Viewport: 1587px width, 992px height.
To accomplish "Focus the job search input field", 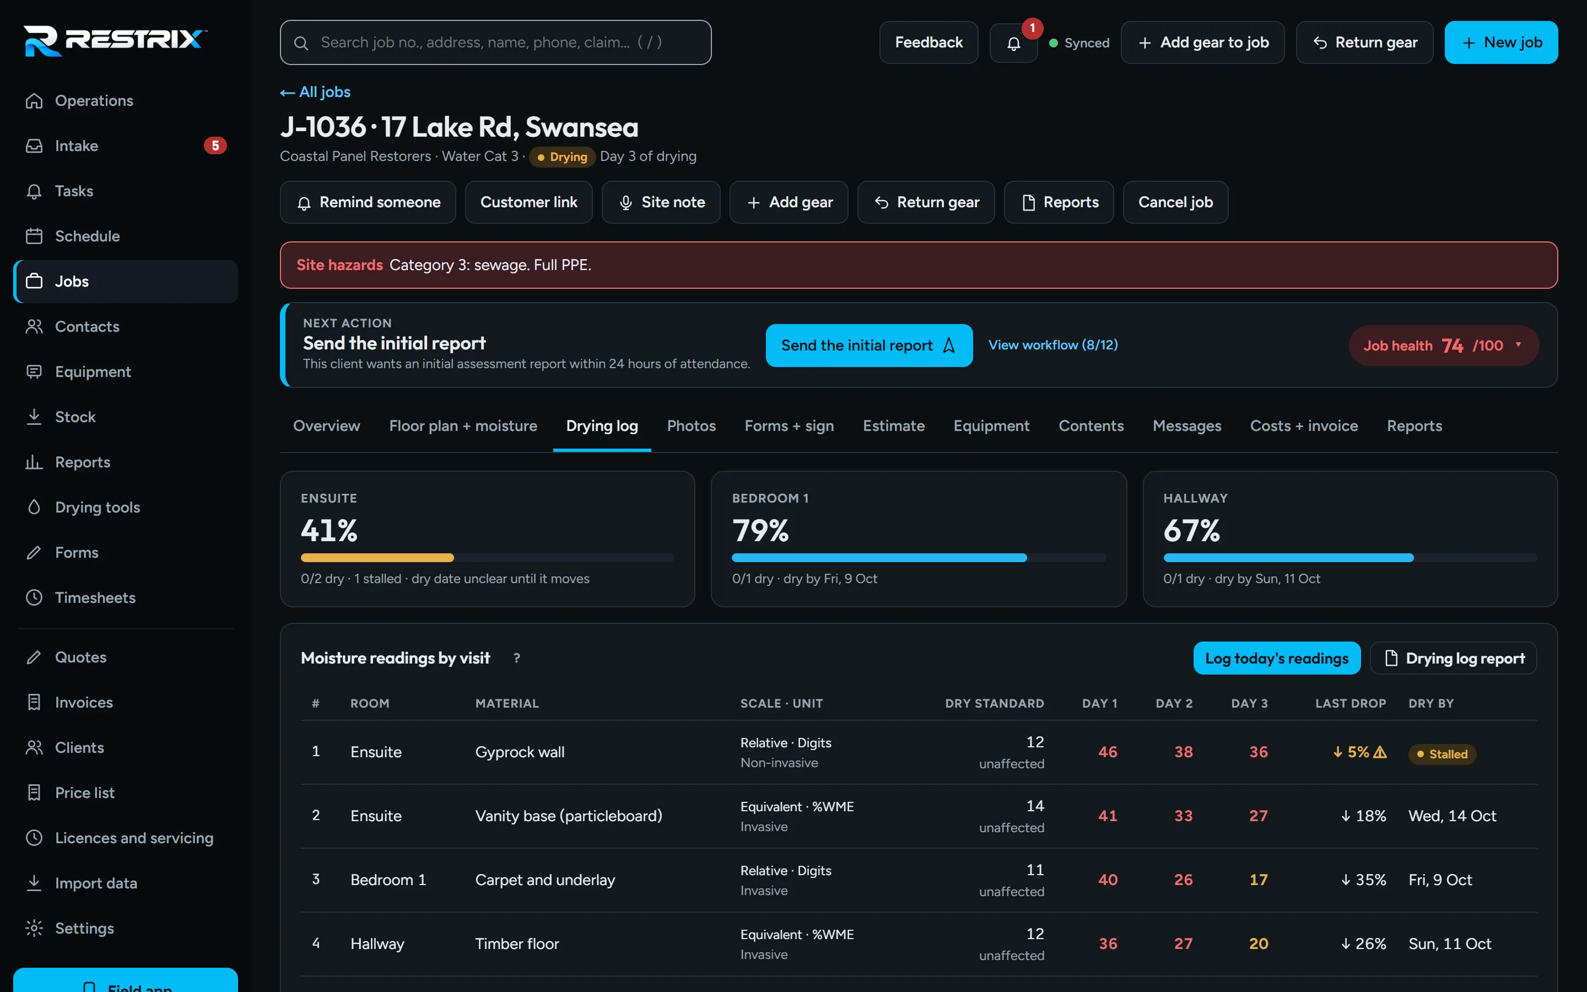I will (496, 42).
